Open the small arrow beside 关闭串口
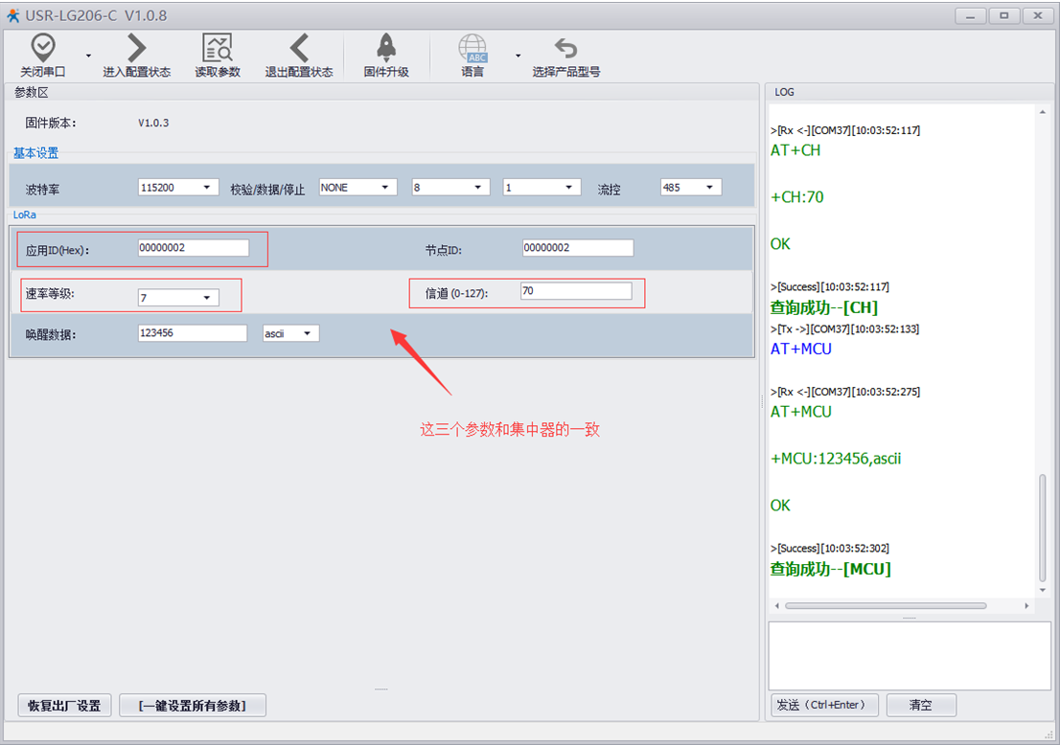1060x745 pixels. pyautogui.click(x=89, y=56)
